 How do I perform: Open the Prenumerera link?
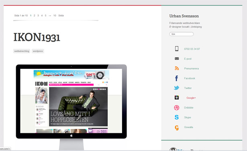pyautogui.click(x=192, y=68)
